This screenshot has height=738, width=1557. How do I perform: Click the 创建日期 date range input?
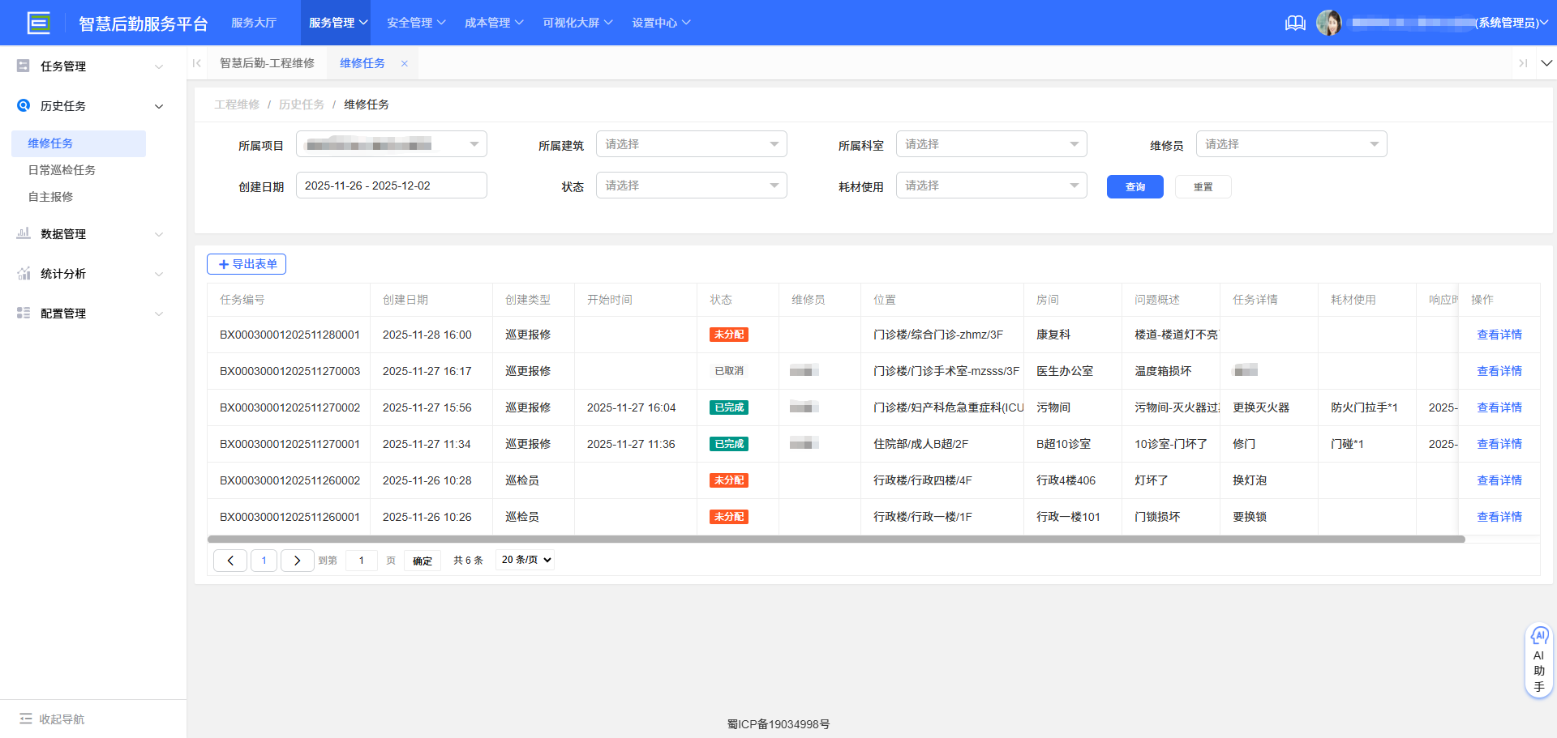[x=392, y=185]
